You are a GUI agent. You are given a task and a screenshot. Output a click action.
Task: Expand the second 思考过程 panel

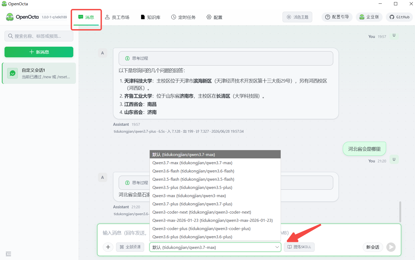(x=226, y=183)
